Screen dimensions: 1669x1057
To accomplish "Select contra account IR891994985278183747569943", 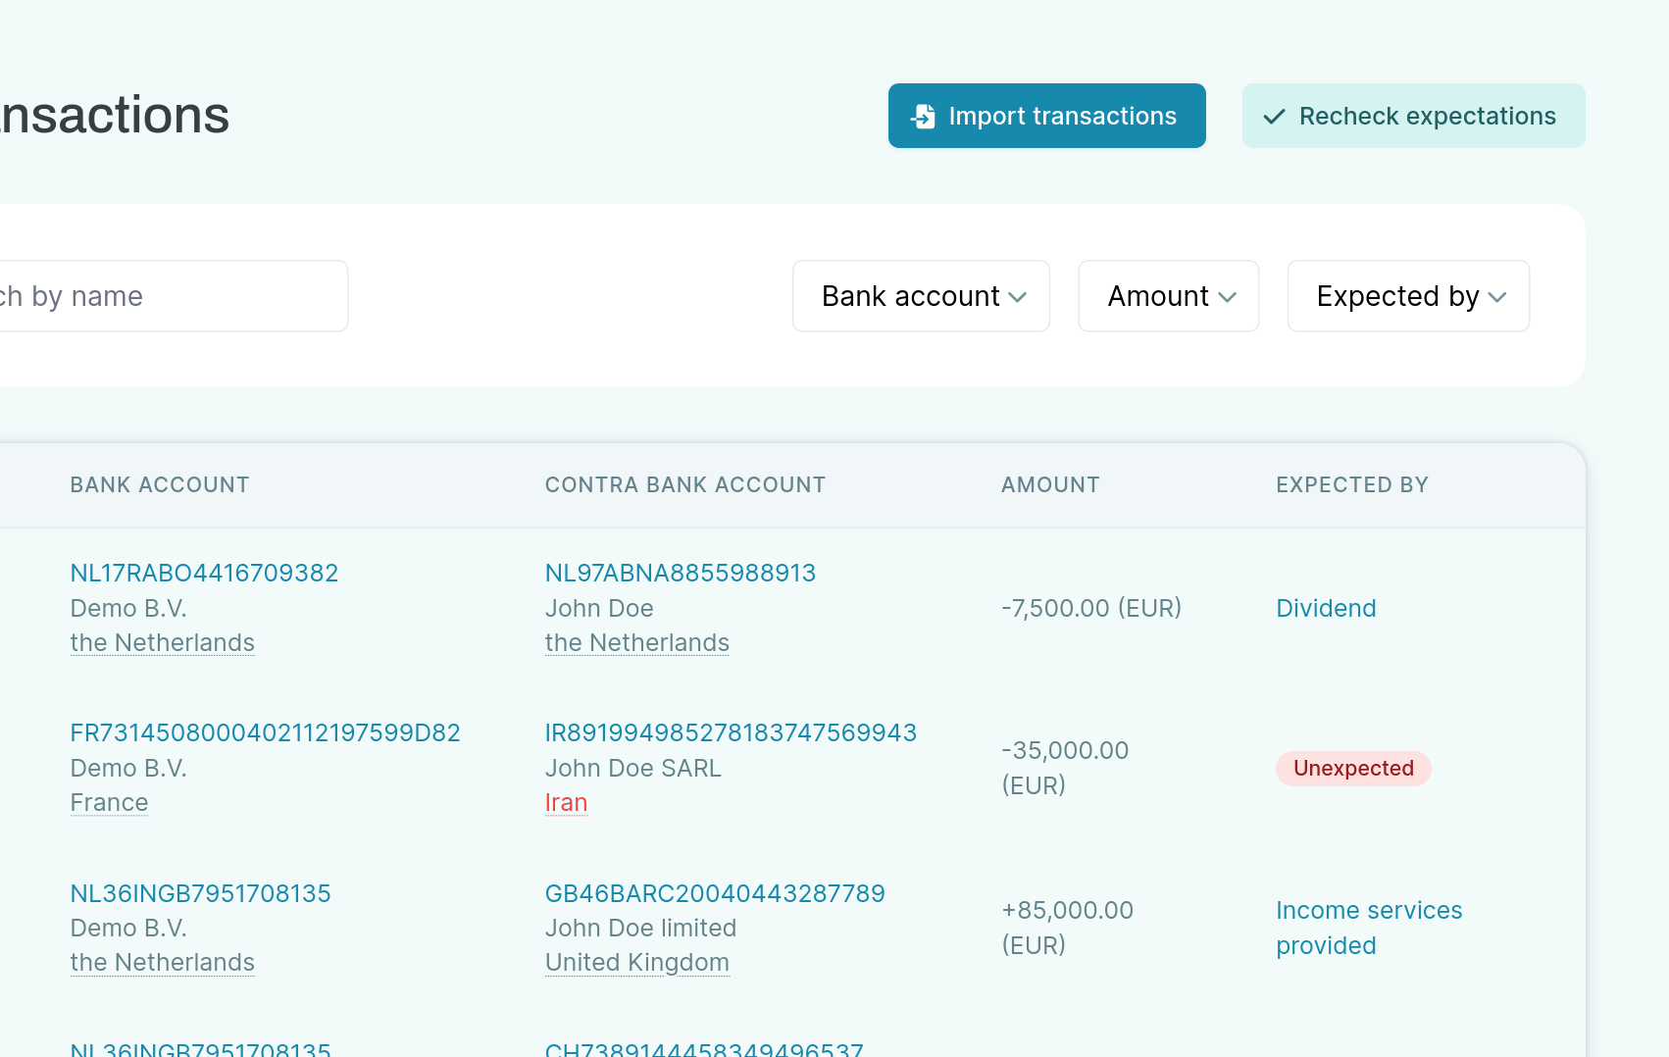I will tap(731, 731).
